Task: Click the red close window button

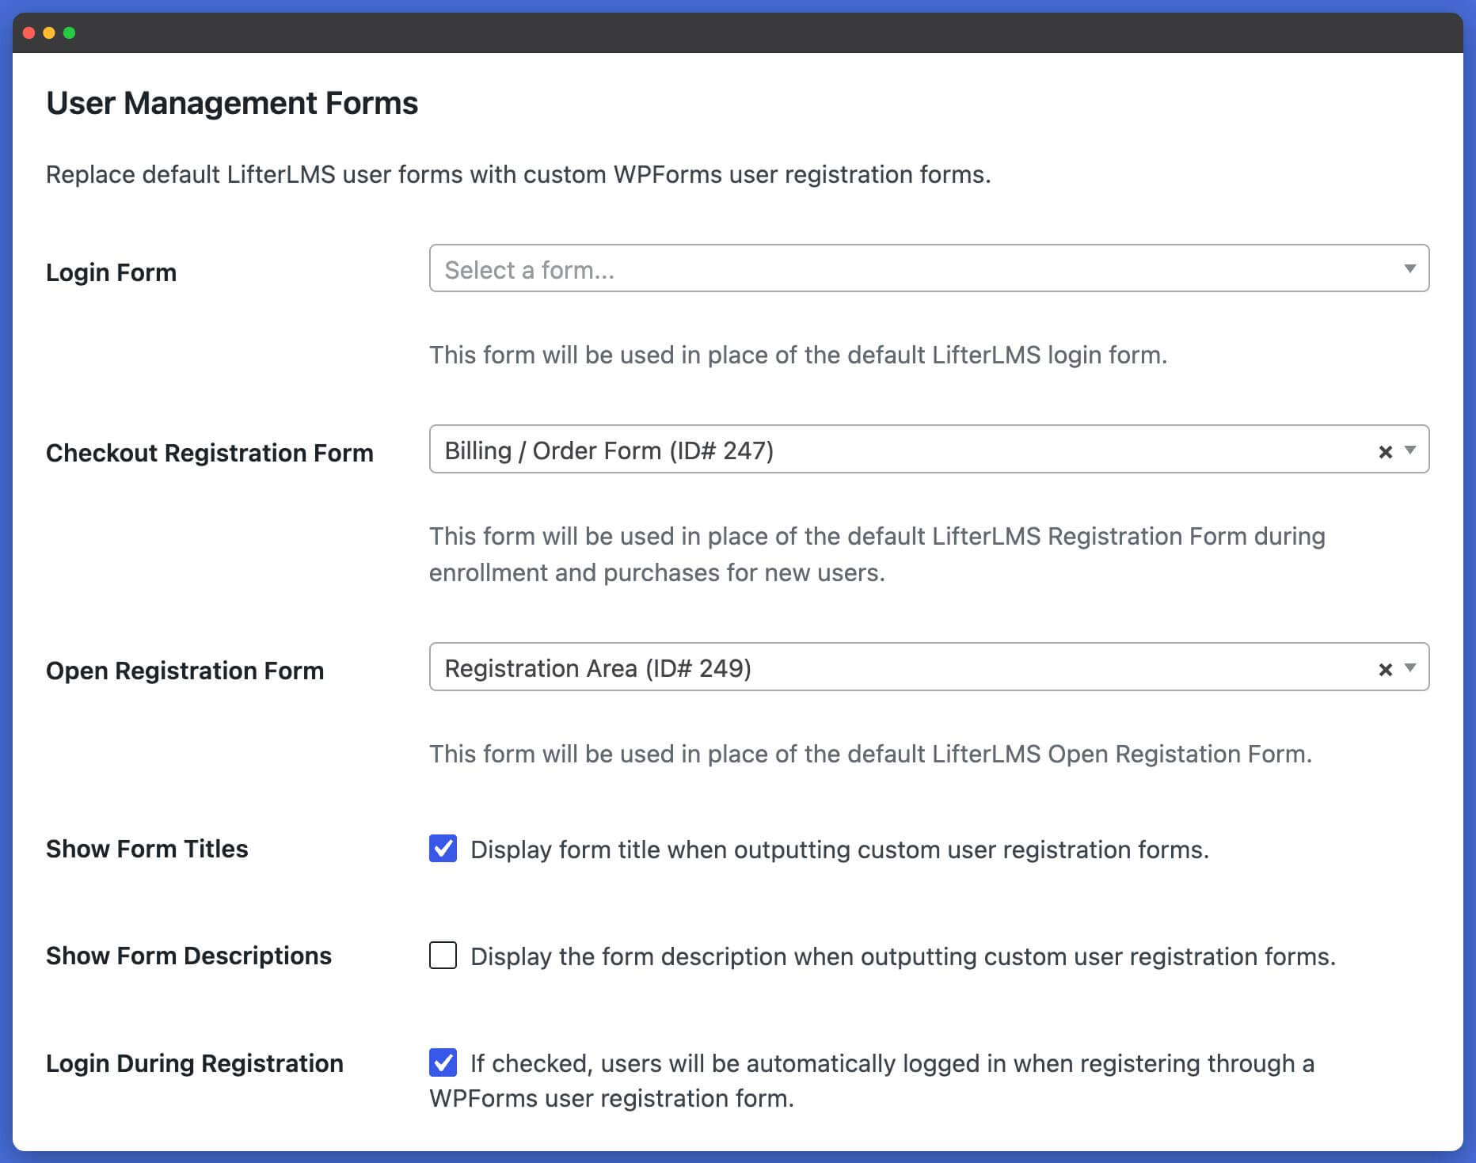Action: [29, 32]
